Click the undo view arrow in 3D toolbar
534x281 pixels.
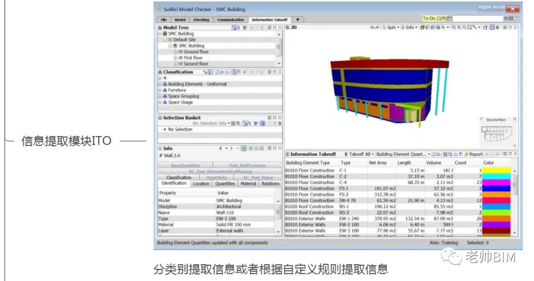coord(372,27)
